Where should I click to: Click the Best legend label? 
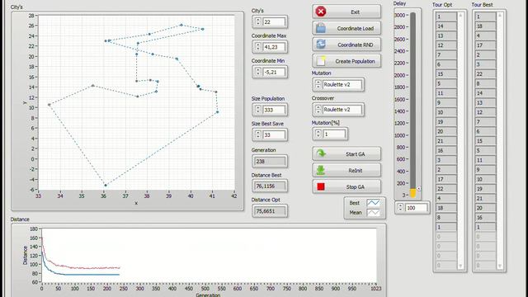click(354, 203)
